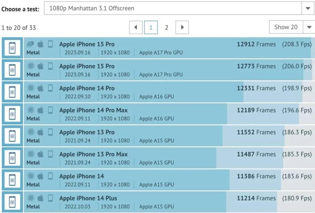
Task: Click the phone form-factor icon in iPhone 14 Pro row
Action: tap(50, 88)
